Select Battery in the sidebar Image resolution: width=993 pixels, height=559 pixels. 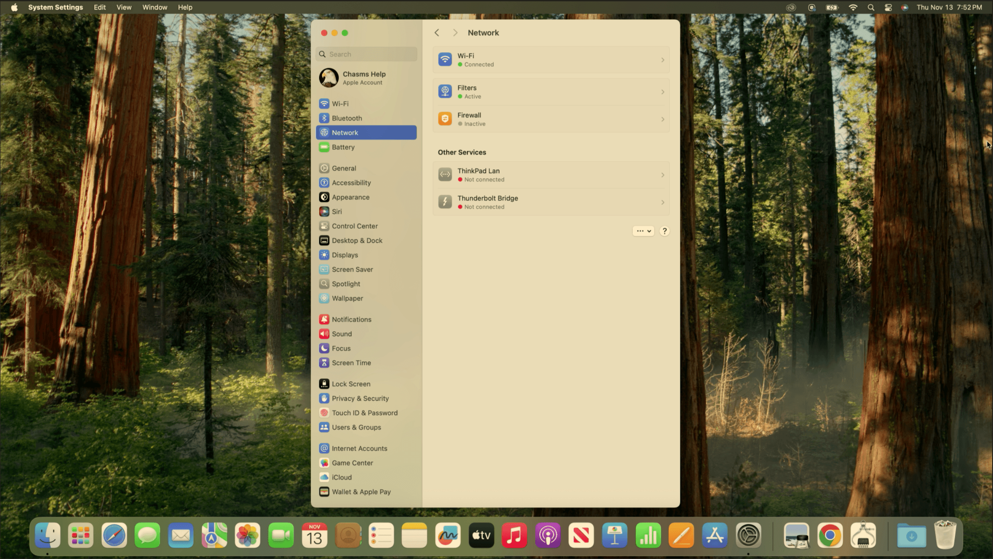point(343,147)
